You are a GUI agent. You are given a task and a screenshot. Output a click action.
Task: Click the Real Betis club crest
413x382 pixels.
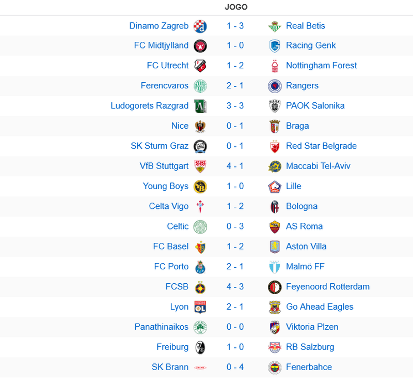275,26
